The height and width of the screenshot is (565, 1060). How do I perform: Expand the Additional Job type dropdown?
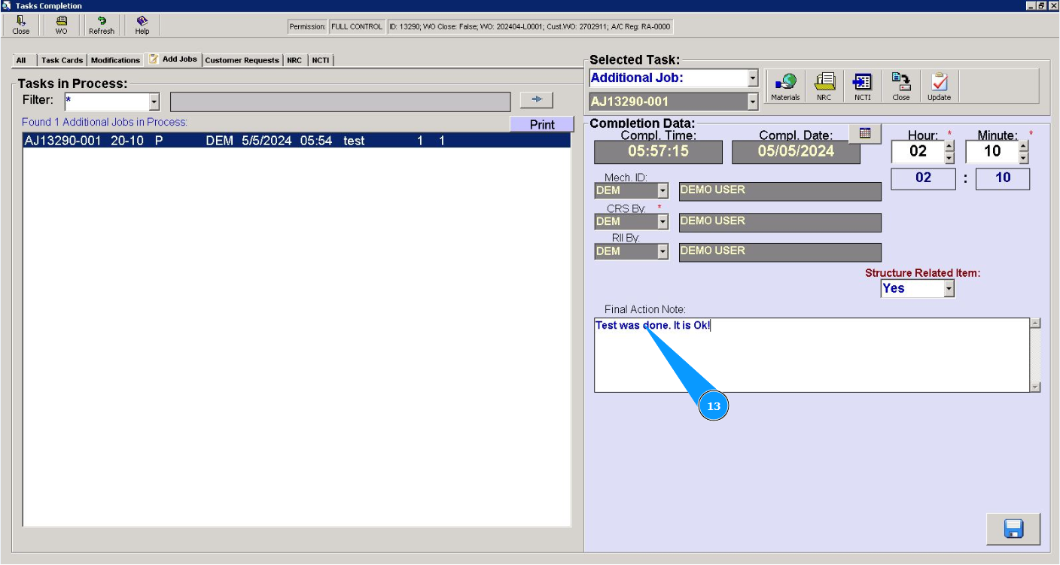tap(753, 78)
